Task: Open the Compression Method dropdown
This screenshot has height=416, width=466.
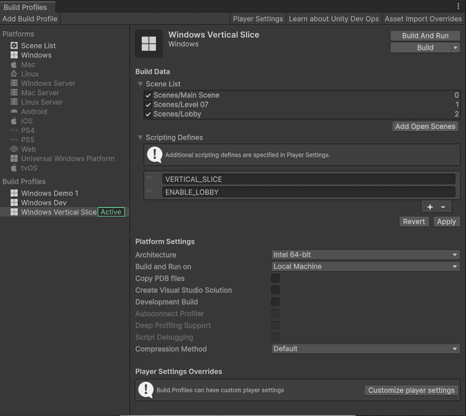Action: [x=365, y=348]
